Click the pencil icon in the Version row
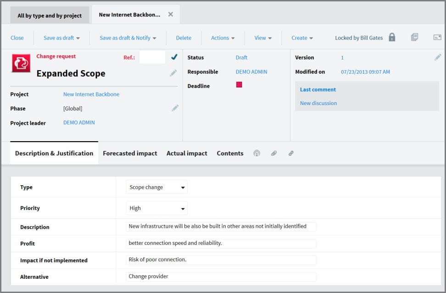The height and width of the screenshot is (293, 446). 438,57
